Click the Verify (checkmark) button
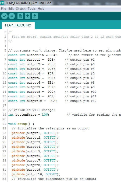 point(4,16)
